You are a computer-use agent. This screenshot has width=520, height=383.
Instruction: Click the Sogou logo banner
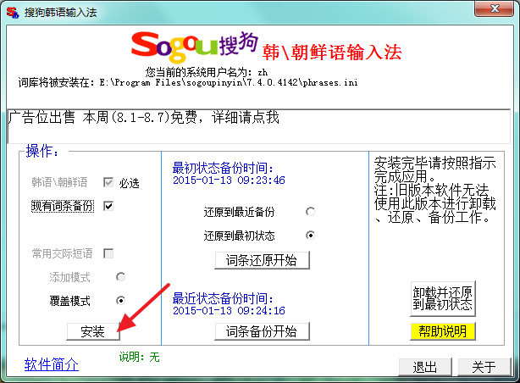point(194,47)
